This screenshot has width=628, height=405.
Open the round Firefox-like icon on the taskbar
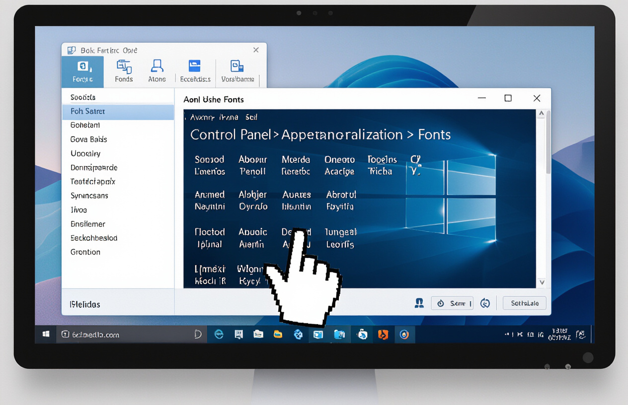404,335
